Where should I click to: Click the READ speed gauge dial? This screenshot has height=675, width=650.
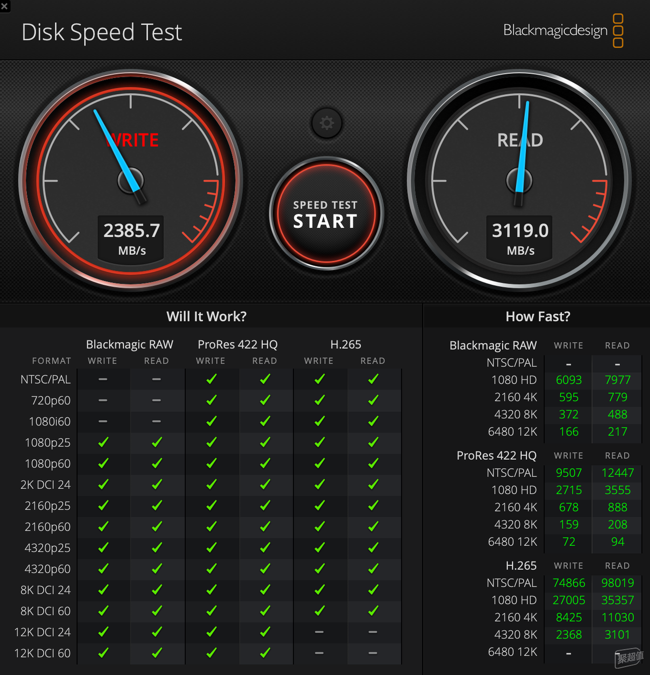point(520,181)
